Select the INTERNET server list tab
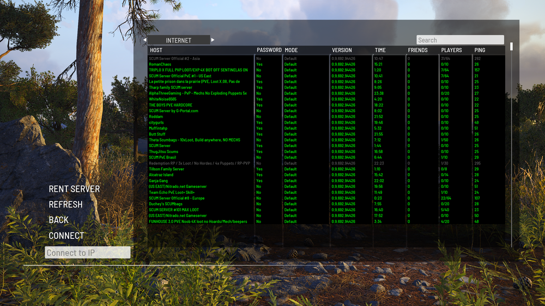This screenshot has height=306, width=545. pyautogui.click(x=179, y=40)
